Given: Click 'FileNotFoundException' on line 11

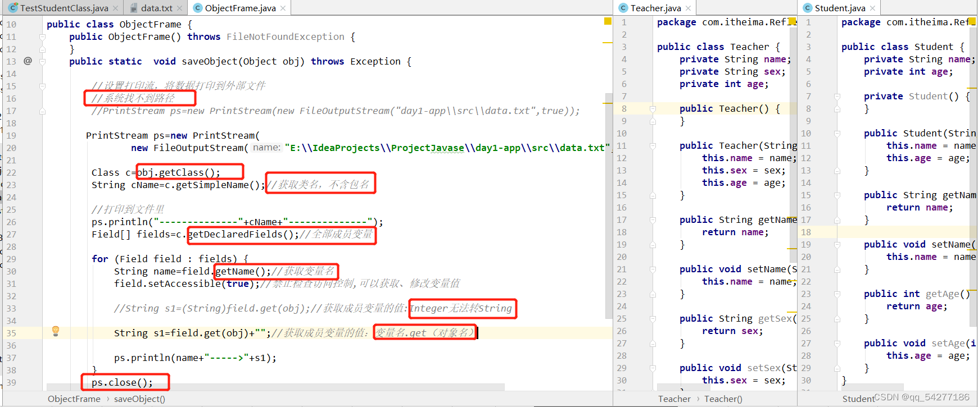Looking at the screenshot, I should (x=286, y=36).
